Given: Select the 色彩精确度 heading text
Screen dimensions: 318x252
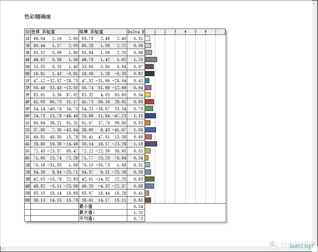Looking at the screenshot, I should pos(38,16).
